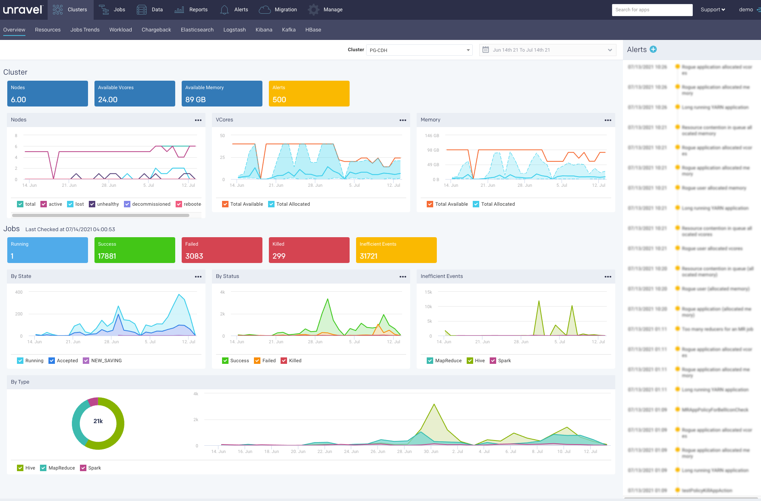The width and height of the screenshot is (761, 501).
Task: Click the Reports bar chart icon
Action: coord(179,10)
